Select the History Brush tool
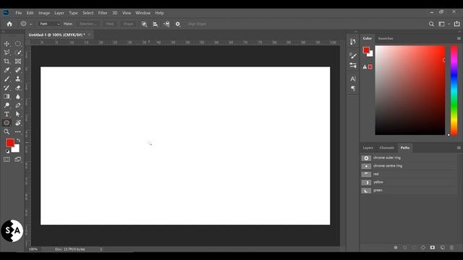 pos(7,88)
